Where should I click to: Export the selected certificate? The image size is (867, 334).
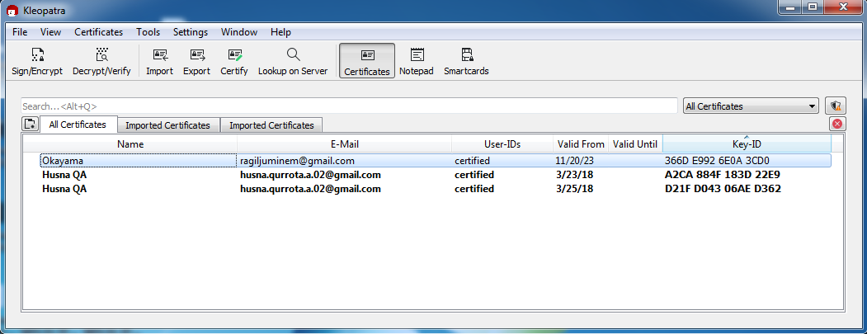coord(197,61)
